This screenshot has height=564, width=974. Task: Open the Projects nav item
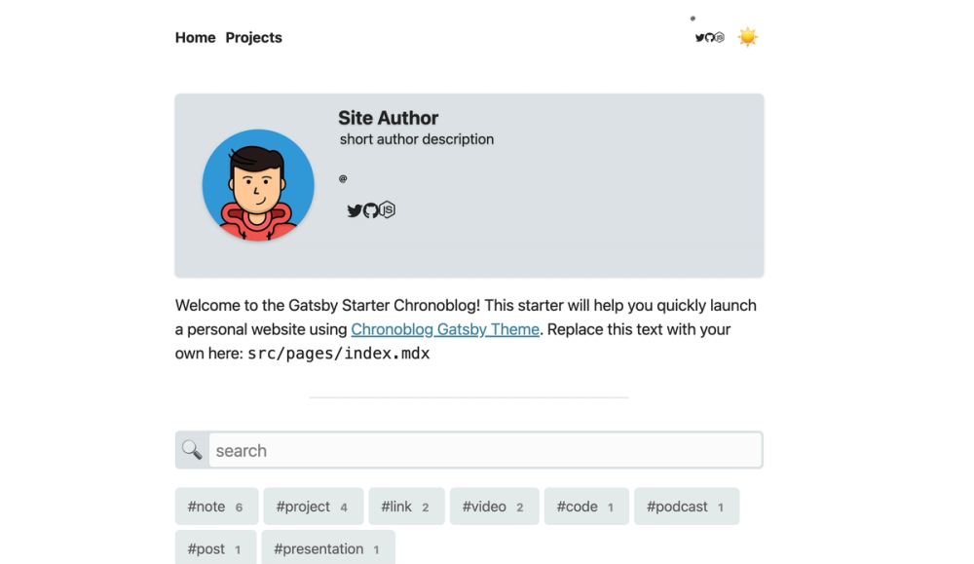(x=253, y=38)
